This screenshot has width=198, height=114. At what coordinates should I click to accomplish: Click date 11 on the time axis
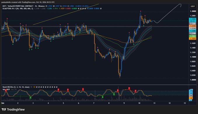[x=154, y=103]
